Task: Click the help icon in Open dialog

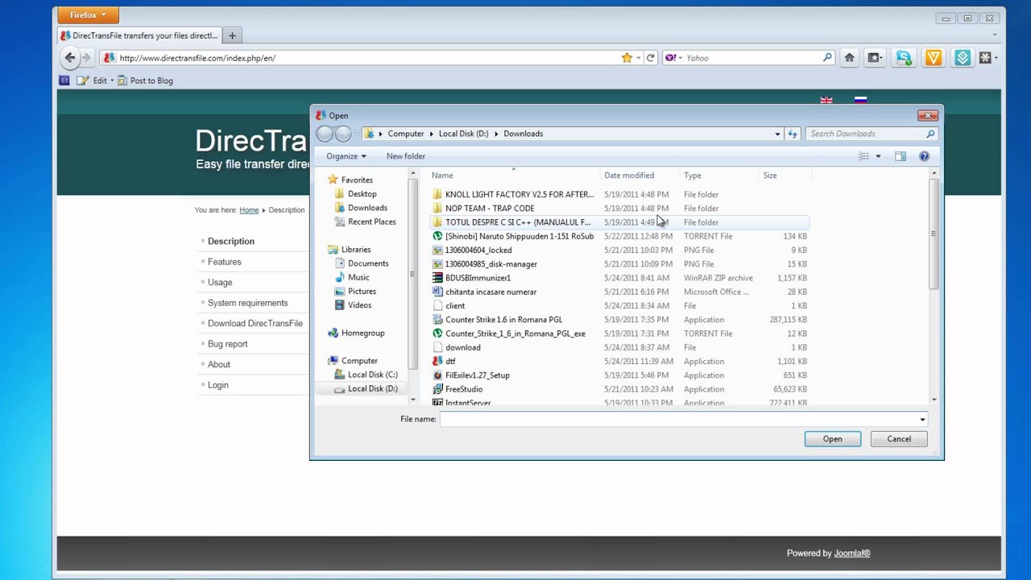Action: [x=924, y=156]
